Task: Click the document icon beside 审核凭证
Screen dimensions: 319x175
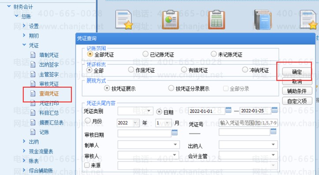Action: (33, 84)
